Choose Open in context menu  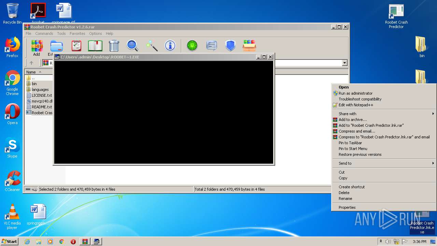coord(384,87)
